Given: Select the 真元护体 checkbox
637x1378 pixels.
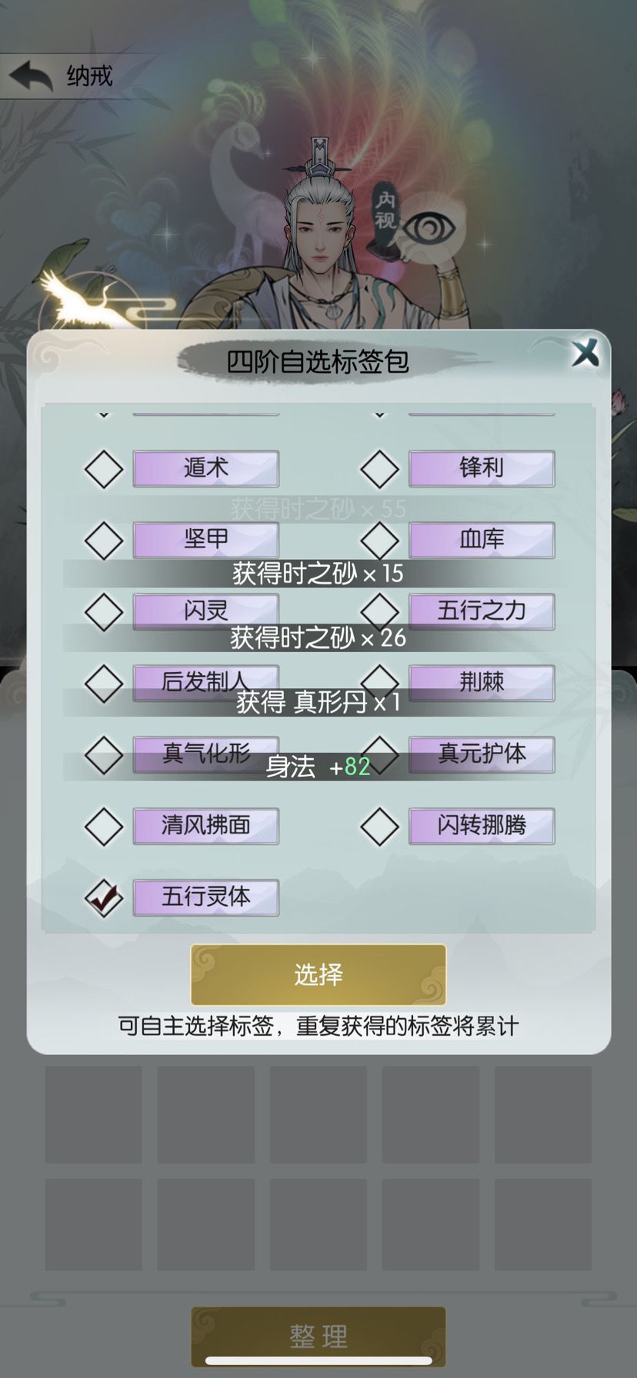Looking at the screenshot, I should pyautogui.click(x=380, y=754).
